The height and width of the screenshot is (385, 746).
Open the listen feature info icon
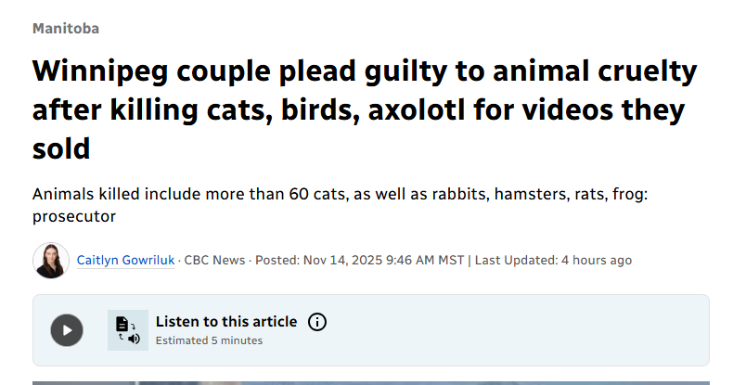[x=317, y=322]
